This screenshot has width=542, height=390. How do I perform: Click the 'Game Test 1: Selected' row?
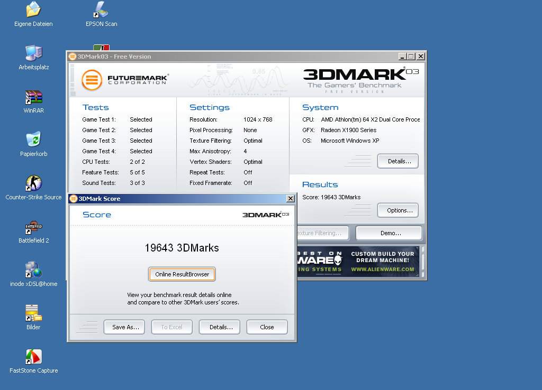pos(117,120)
